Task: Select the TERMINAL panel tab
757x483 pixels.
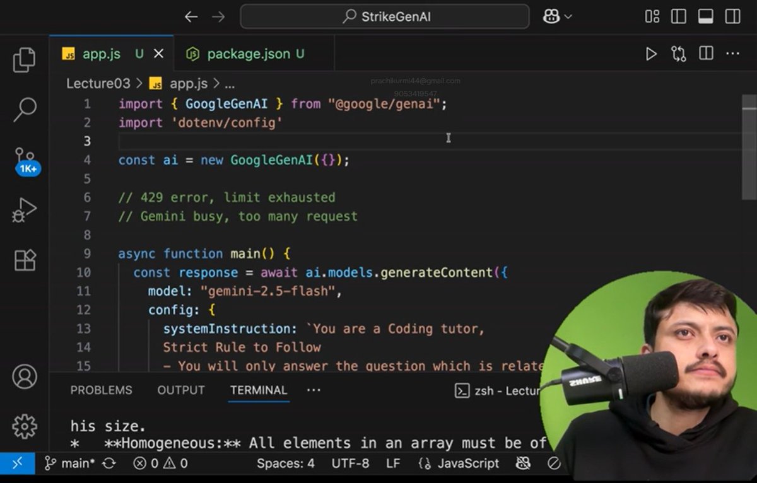Action: (259, 390)
